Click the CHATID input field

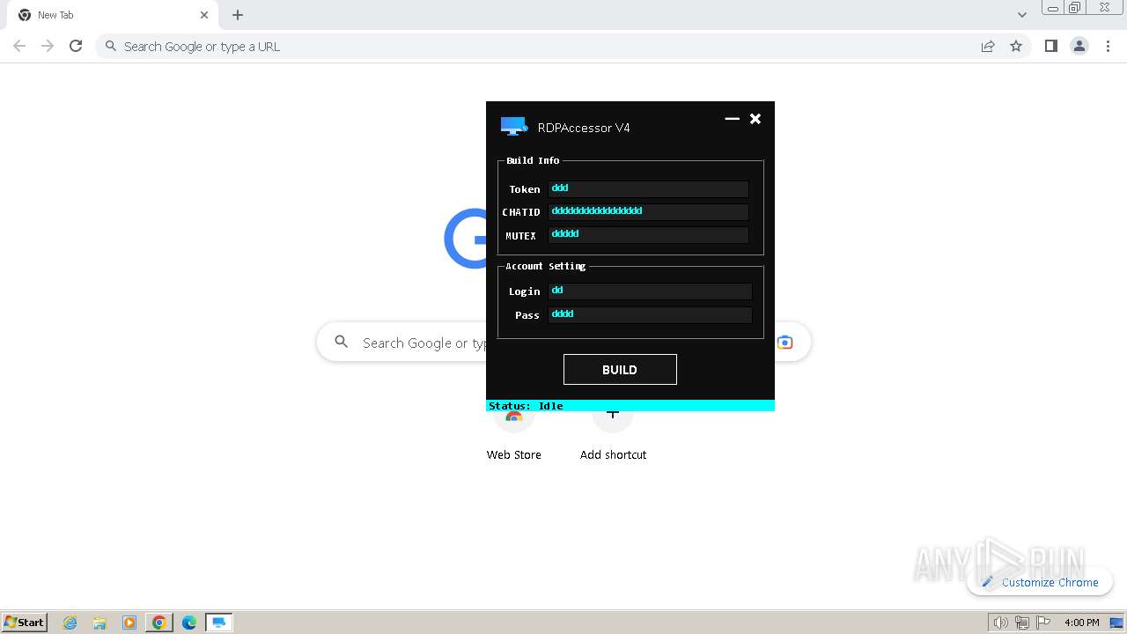tap(648, 211)
